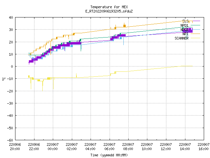Click the y-axis label 0
This screenshot has height=158, width=210.
point(12,66)
